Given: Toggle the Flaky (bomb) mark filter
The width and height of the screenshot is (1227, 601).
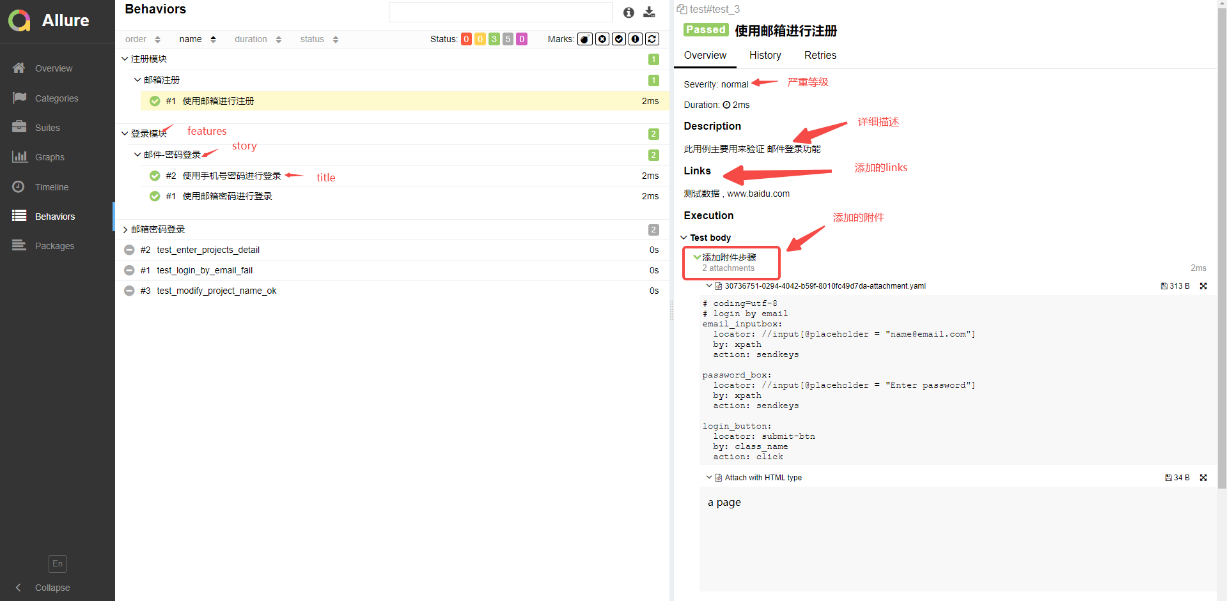Looking at the screenshot, I should pyautogui.click(x=585, y=39).
